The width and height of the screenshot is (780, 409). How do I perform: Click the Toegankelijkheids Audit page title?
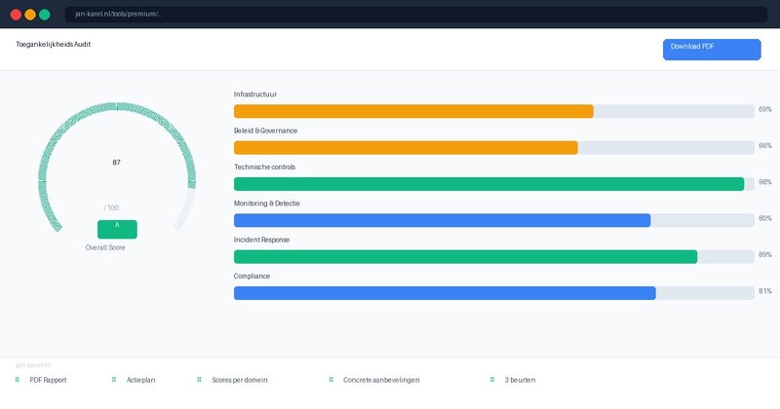coord(54,45)
